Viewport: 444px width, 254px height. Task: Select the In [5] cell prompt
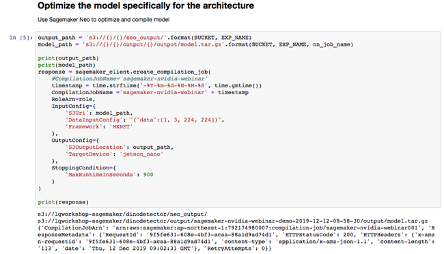point(21,38)
